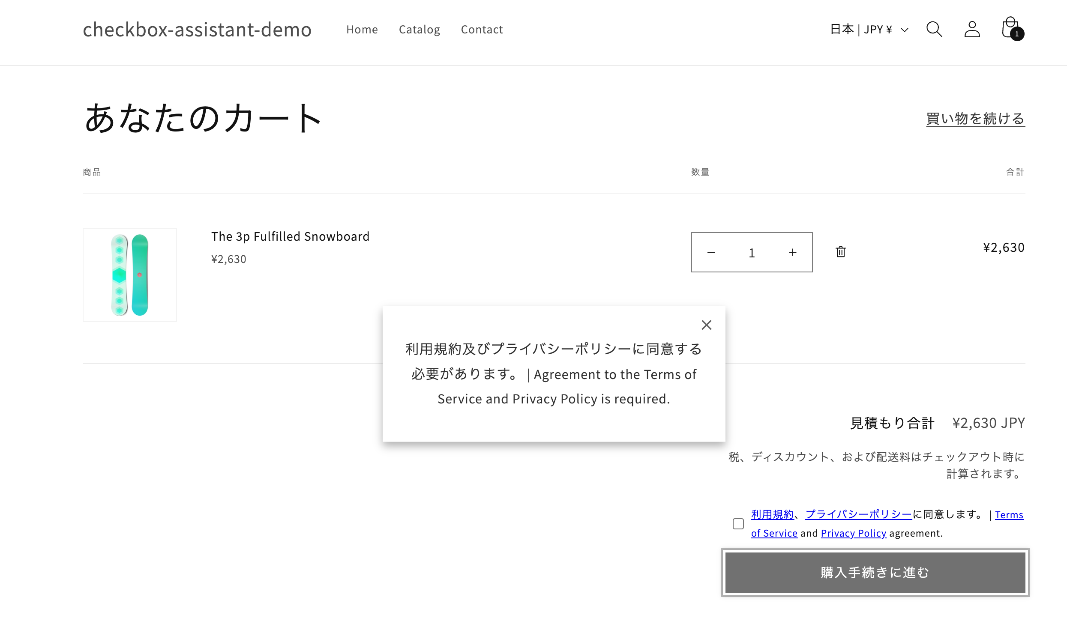Open The 3p Fulfilled Snowboard title link
1067x633 pixels.
coord(290,236)
